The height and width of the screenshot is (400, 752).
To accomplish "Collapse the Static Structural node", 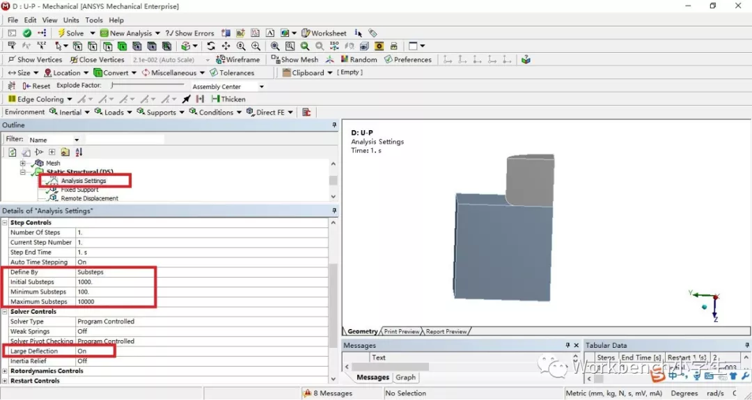I will [x=22, y=172].
